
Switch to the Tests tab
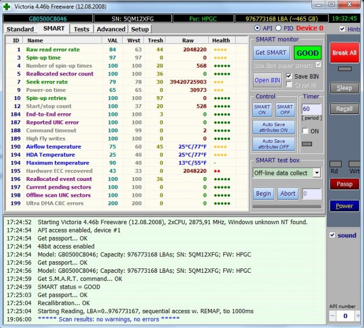(81, 29)
